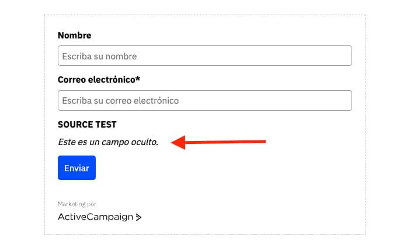Click the word 'TEST' in the SOURCE TEST label
Image resolution: width=407 pixels, height=247 pixels.
point(105,125)
